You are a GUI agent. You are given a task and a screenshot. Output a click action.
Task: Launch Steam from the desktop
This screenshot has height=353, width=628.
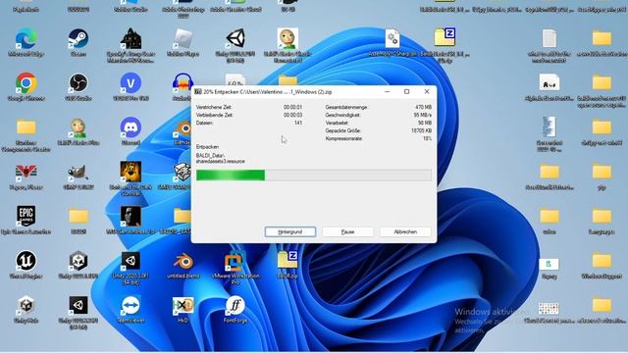point(78,39)
